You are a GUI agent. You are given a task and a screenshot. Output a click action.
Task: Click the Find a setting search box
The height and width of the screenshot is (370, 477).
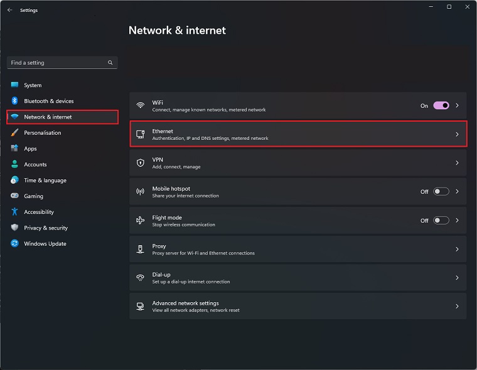56,63
